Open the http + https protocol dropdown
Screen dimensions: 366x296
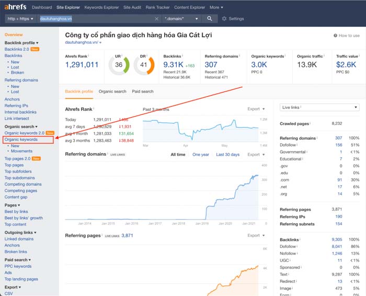(20, 19)
